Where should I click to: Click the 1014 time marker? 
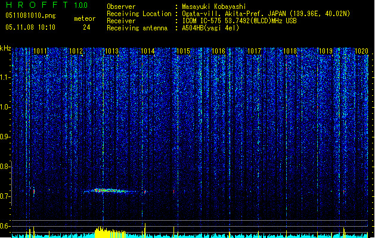click(148, 51)
